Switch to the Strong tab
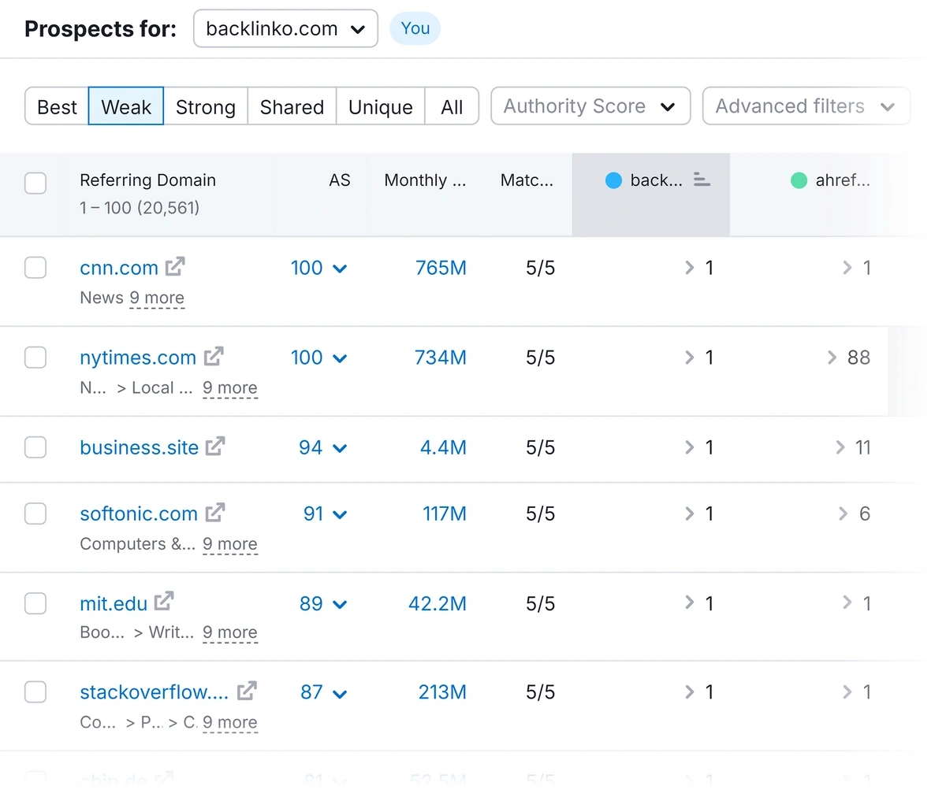The width and height of the screenshot is (946, 797). click(206, 106)
